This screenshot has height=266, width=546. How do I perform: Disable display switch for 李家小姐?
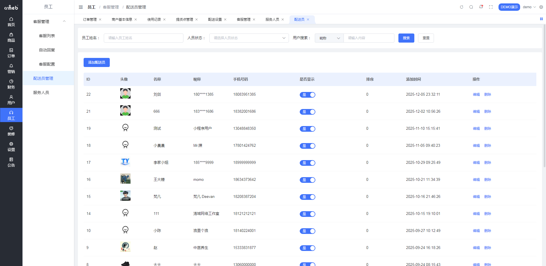click(x=307, y=163)
